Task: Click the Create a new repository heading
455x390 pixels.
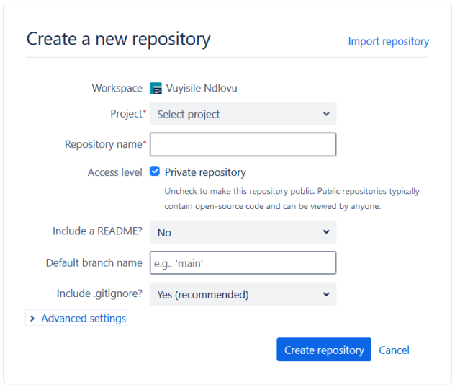Action: click(118, 39)
